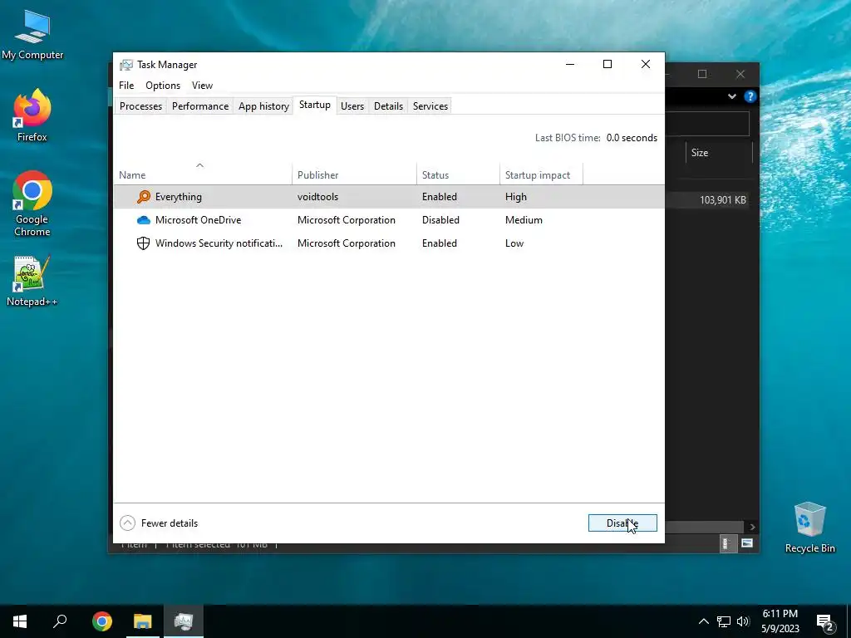
Task: Open the Google Chrome desktop shortcut
Action: coord(32,204)
